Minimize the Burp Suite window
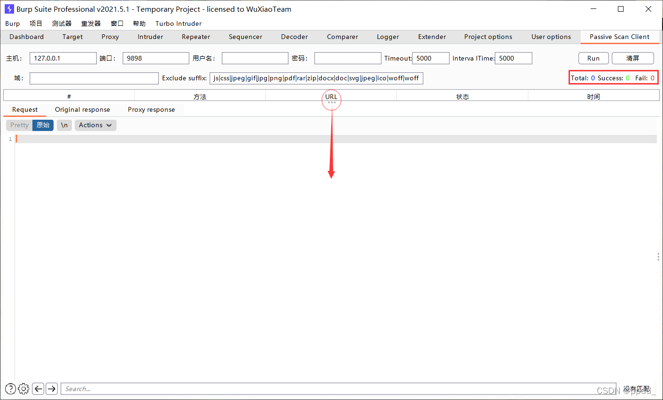 pos(593,9)
